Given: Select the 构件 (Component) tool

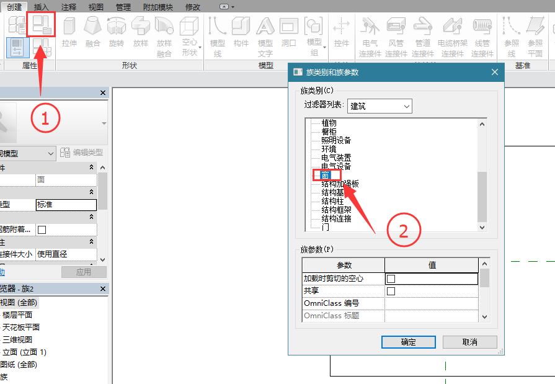Looking at the screenshot, I should (x=241, y=32).
